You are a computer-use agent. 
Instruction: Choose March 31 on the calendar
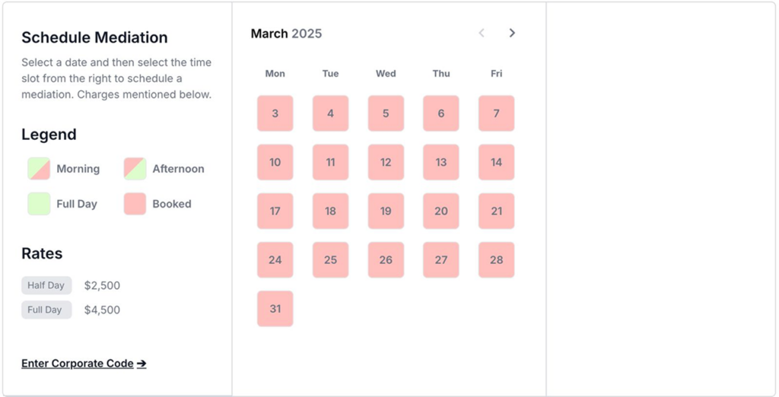click(x=275, y=309)
